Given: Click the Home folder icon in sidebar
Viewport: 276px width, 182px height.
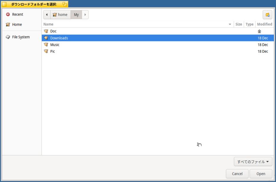Looking at the screenshot, I should coord(8,25).
